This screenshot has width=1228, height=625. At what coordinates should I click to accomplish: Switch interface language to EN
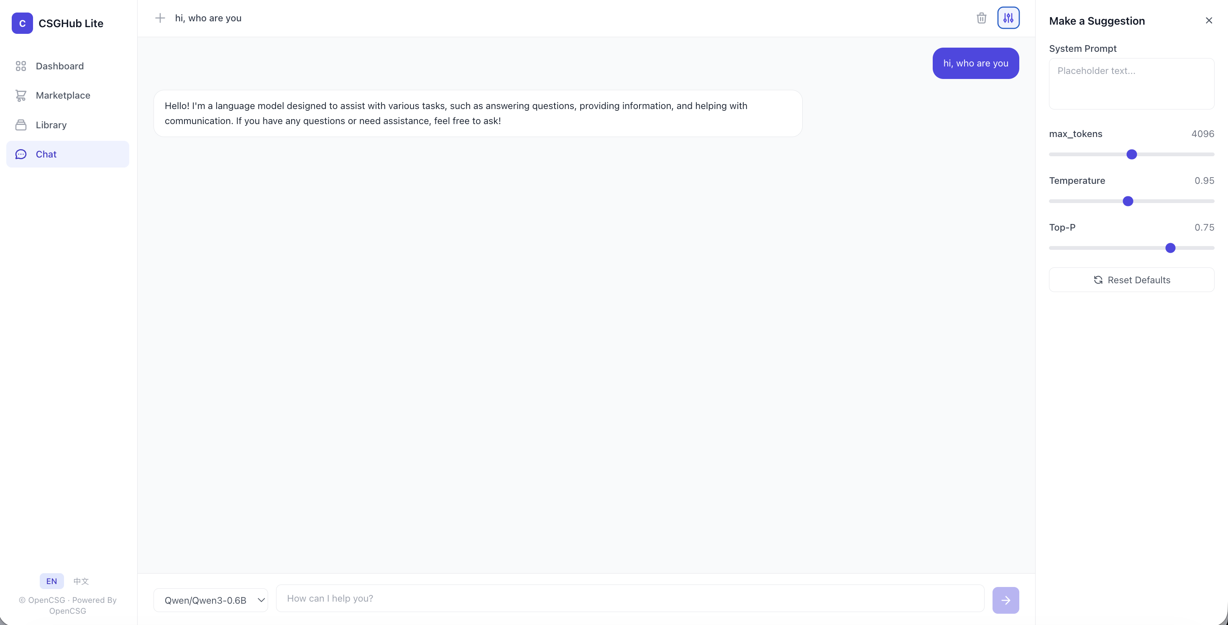tap(51, 581)
